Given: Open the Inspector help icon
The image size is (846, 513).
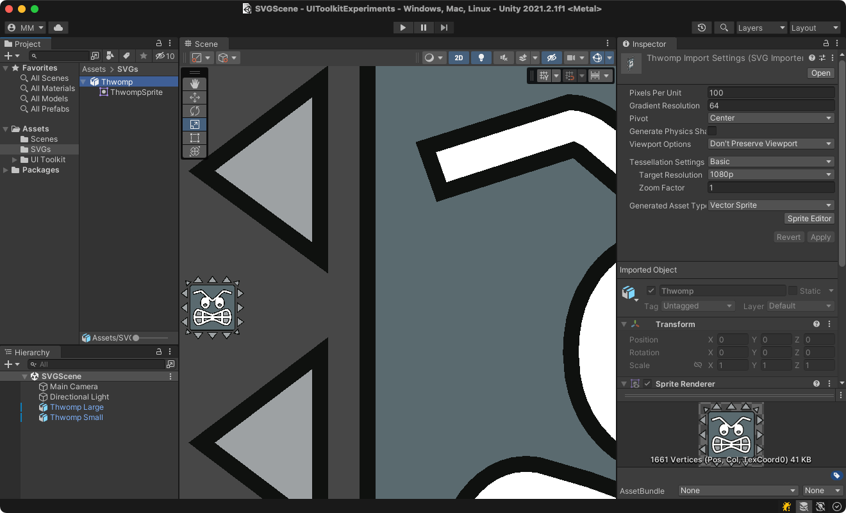Looking at the screenshot, I should 811,58.
